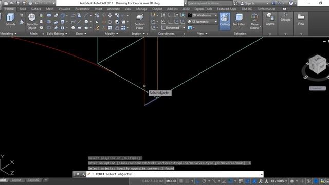Click the keyword search field
Viewport: 329px width, 185px height.
210,3
